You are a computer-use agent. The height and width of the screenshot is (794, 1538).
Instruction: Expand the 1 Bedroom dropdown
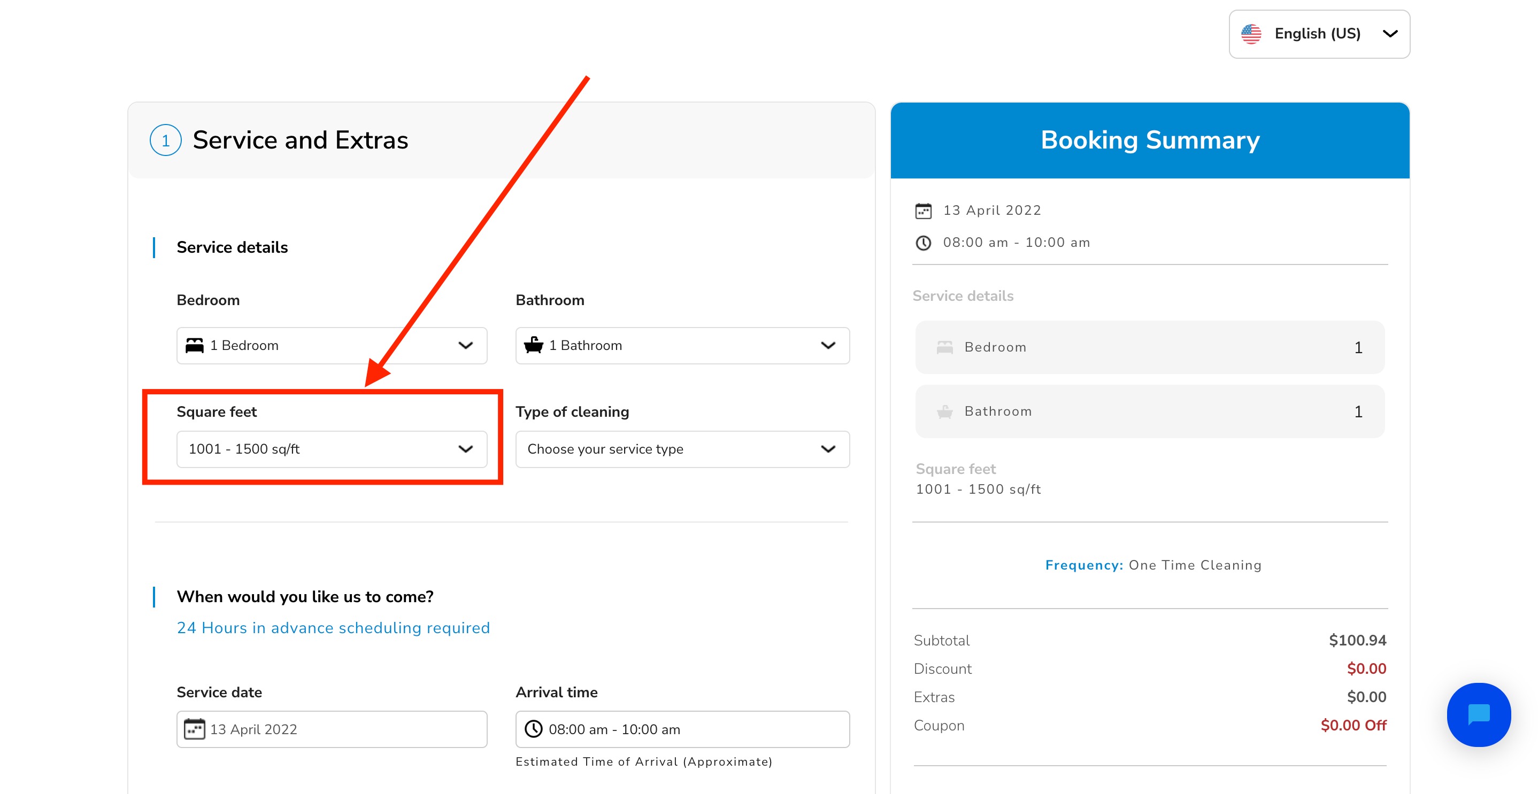coord(332,345)
